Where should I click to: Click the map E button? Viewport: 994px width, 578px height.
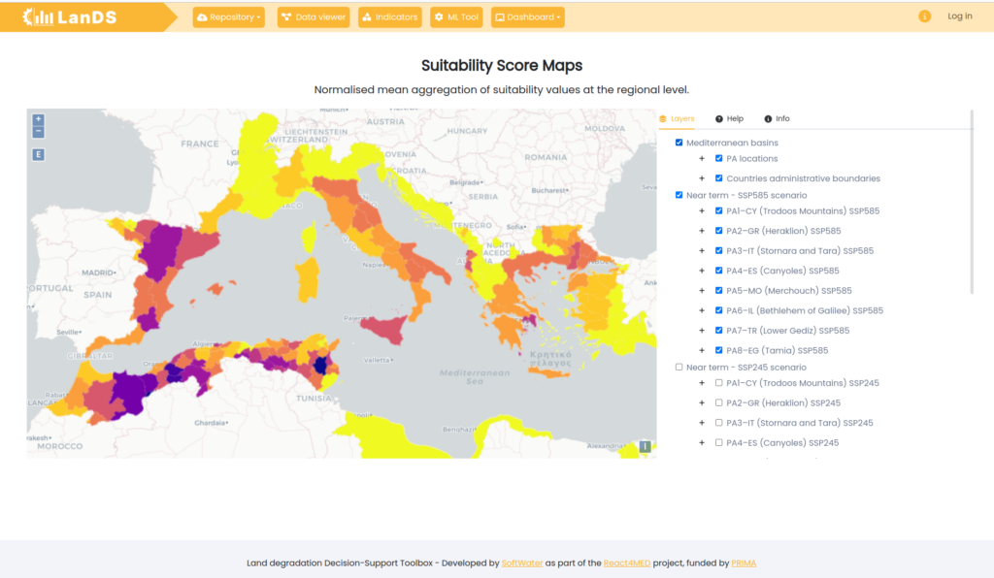coord(38,154)
